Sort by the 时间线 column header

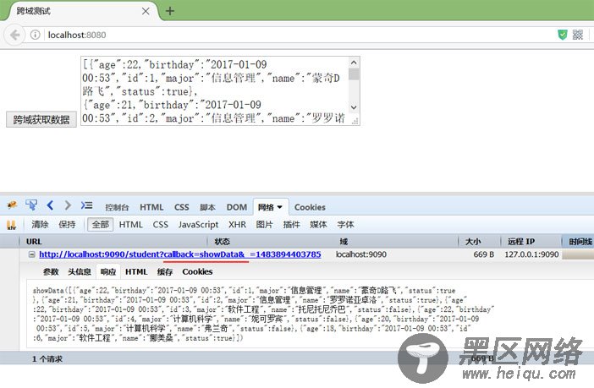pos(578,242)
